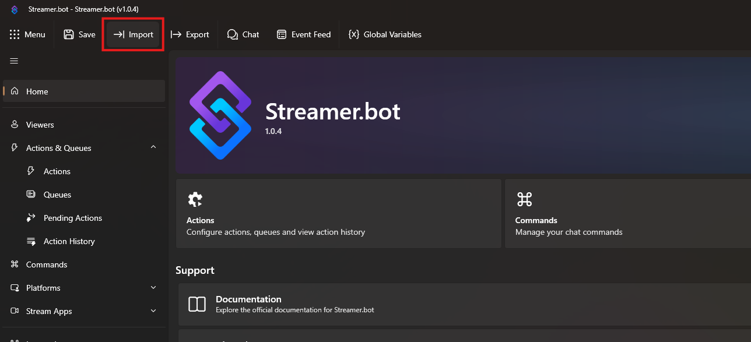Open Global Variables
The width and height of the screenshot is (751, 342).
(x=385, y=35)
